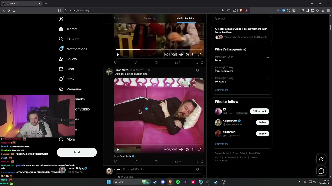This screenshot has width=332, height=186.
Task: Open a new browser tab
Action: click(46, 3)
